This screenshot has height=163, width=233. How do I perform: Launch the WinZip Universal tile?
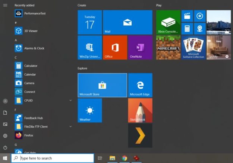(x=90, y=48)
